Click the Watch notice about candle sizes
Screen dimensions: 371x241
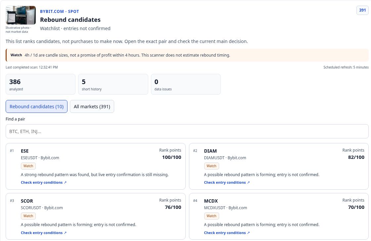[187, 55]
